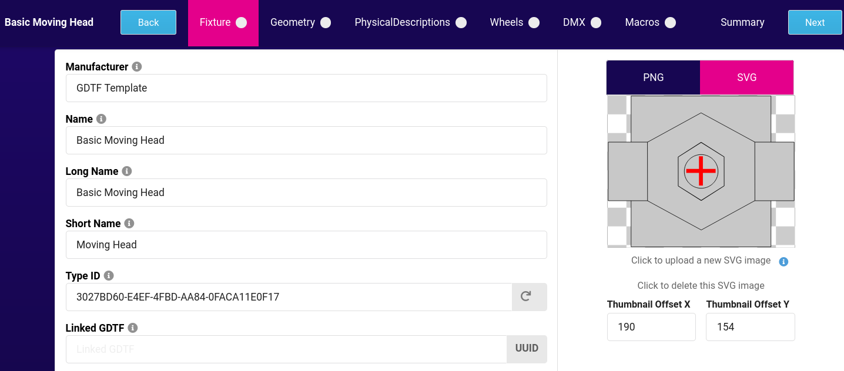844x371 pixels.
Task: Click the Wheels tab status circle
Action: pyautogui.click(x=534, y=22)
